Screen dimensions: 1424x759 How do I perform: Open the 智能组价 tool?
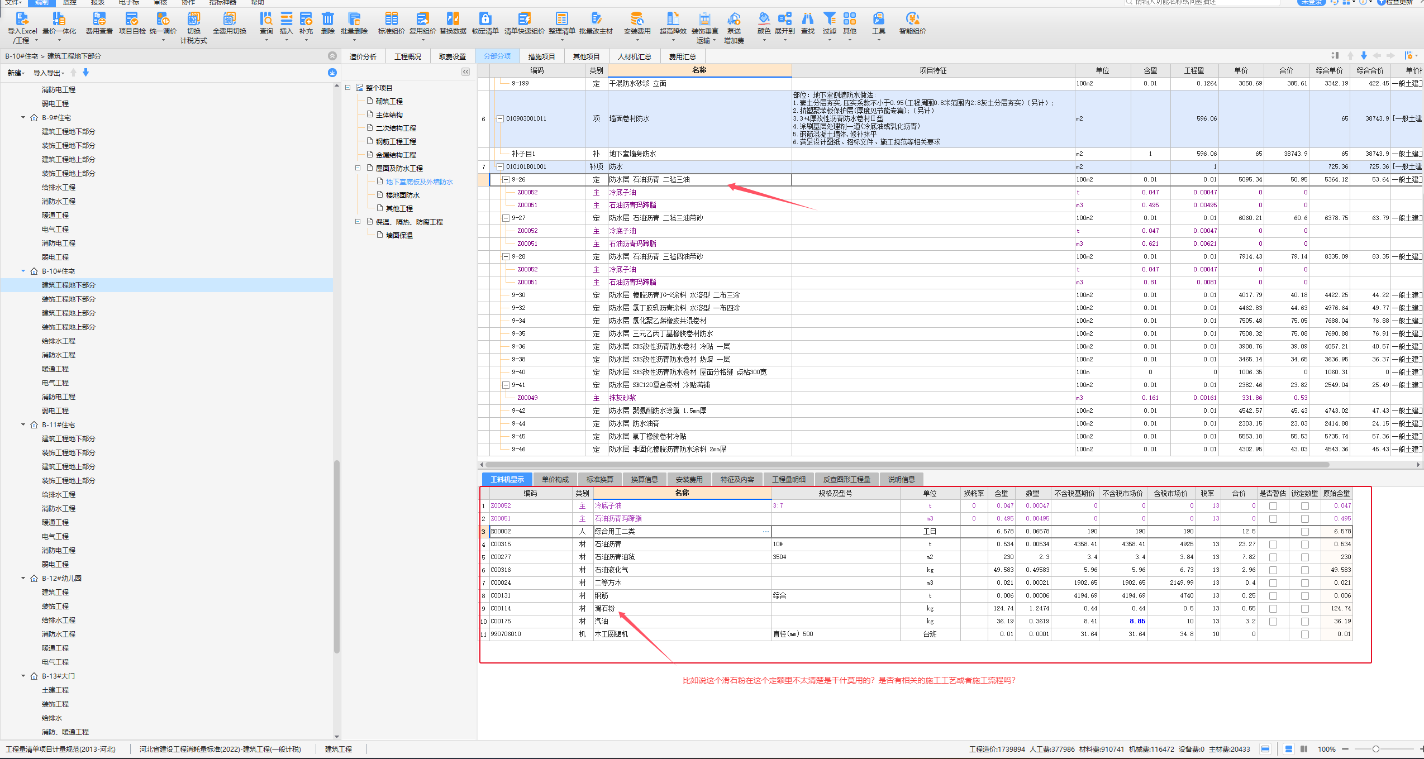tap(912, 23)
